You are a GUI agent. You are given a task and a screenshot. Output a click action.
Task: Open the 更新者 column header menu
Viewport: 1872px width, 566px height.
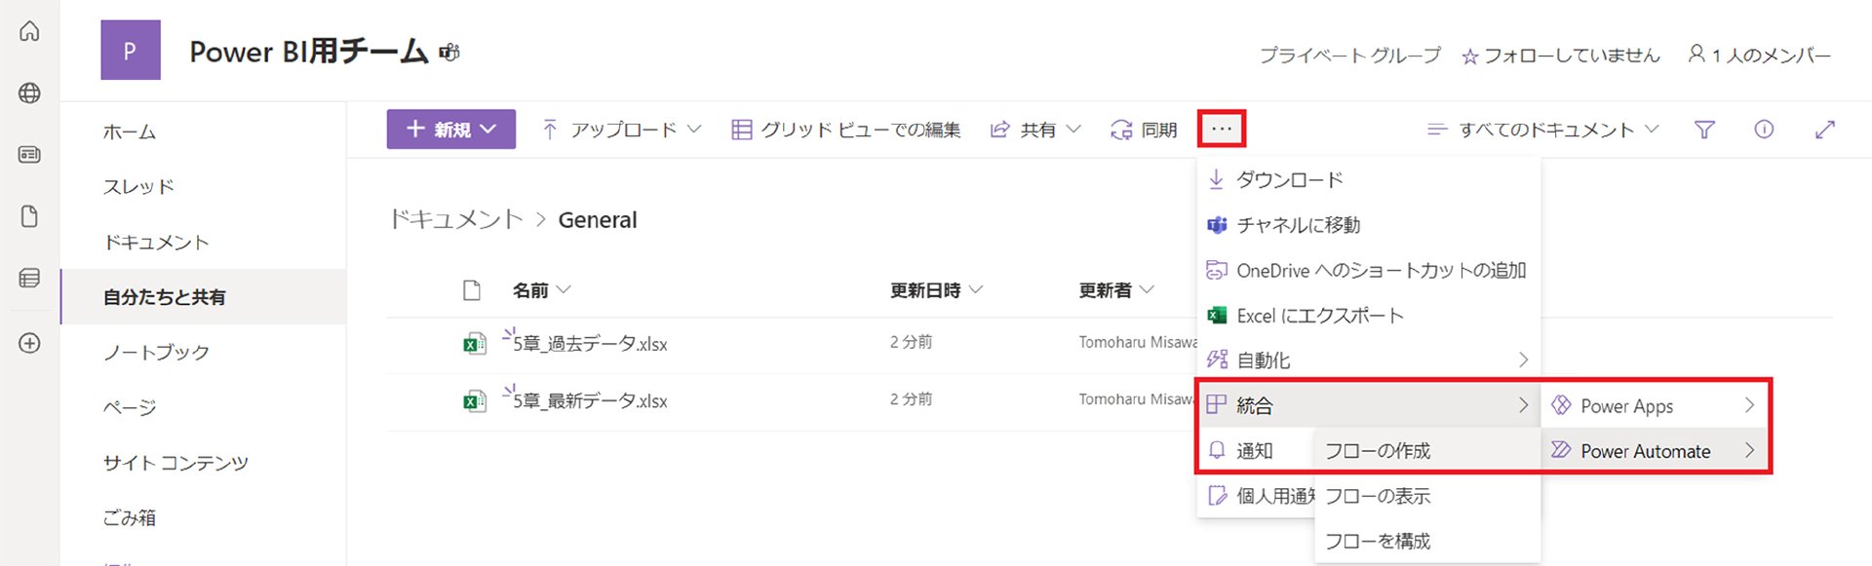pyautogui.click(x=1116, y=290)
